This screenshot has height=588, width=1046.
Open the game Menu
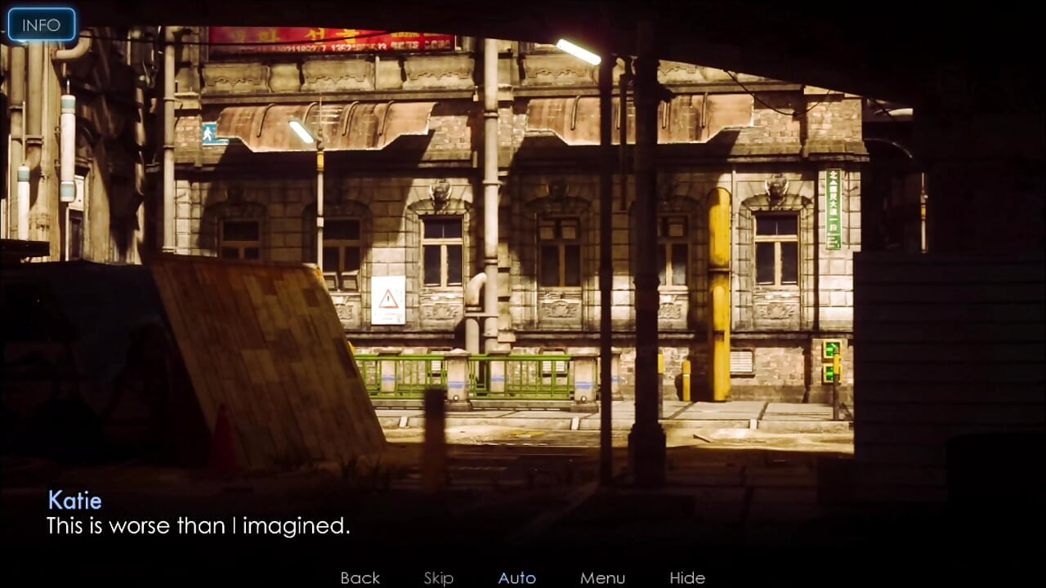click(602, 577)
